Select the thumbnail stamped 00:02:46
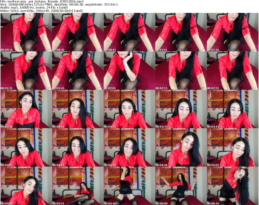 [26, 109]
